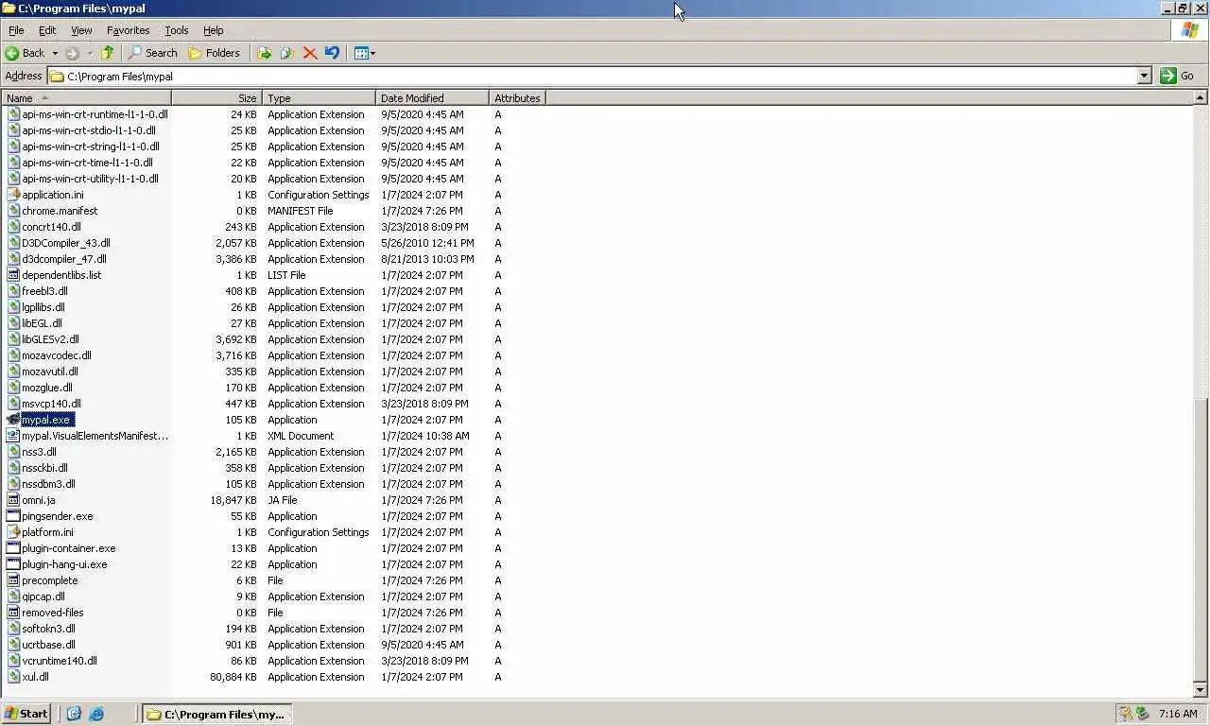This screenshot has height=726, width=1210.
Task: Select pingsender.exe application icon
Action: [x=13, y=516]
